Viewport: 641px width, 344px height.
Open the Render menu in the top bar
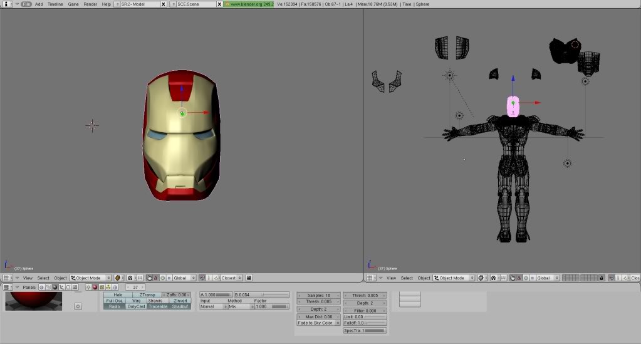[x=90, y=4]
